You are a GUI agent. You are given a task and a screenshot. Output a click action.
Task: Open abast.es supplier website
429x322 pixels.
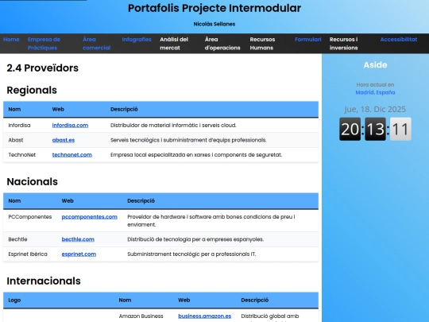point(64,140)
